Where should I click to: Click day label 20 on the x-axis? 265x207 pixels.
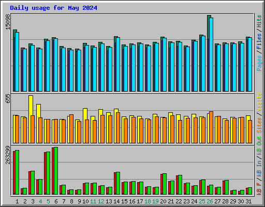click(163, 201)
